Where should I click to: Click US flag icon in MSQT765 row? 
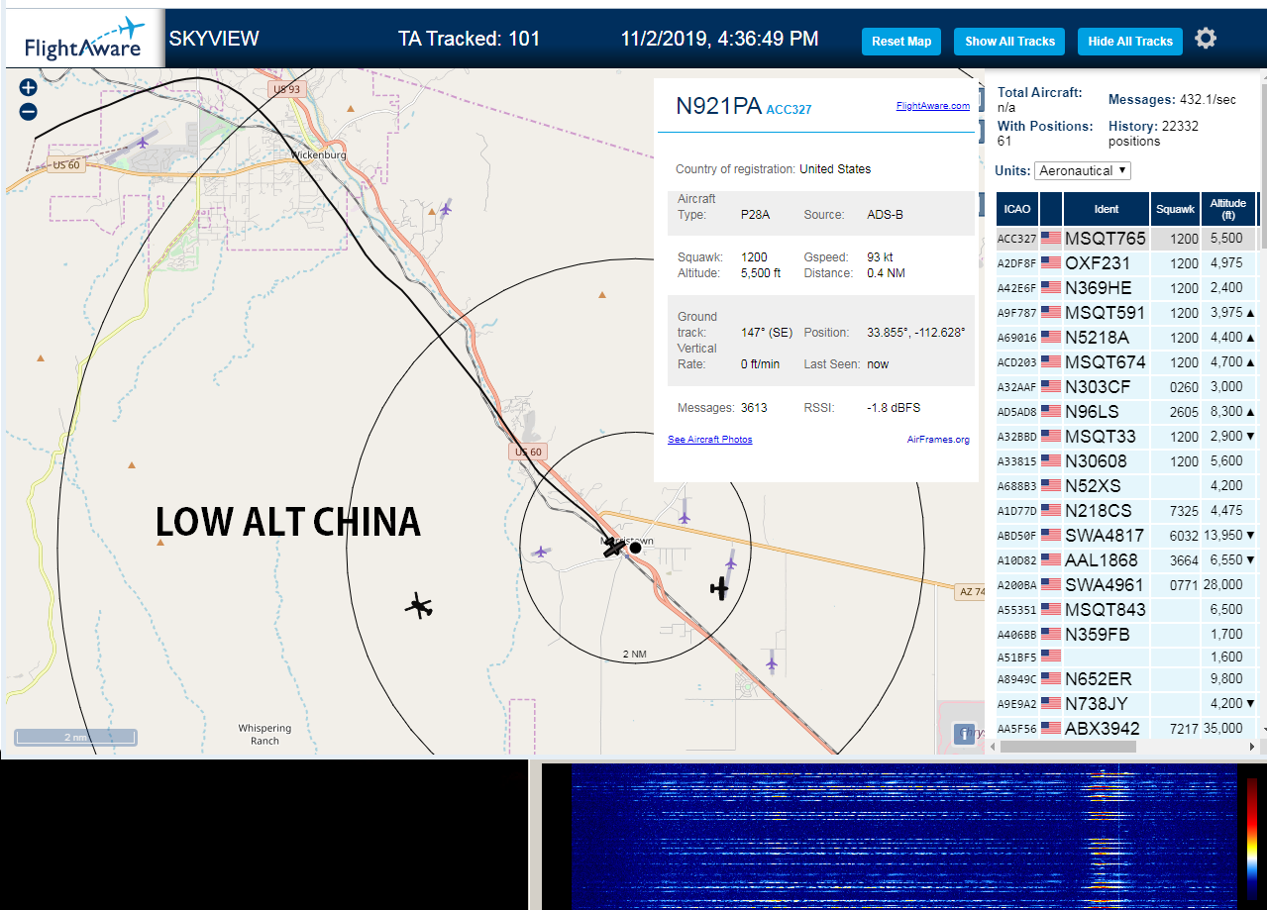(x=1050, y=239)
